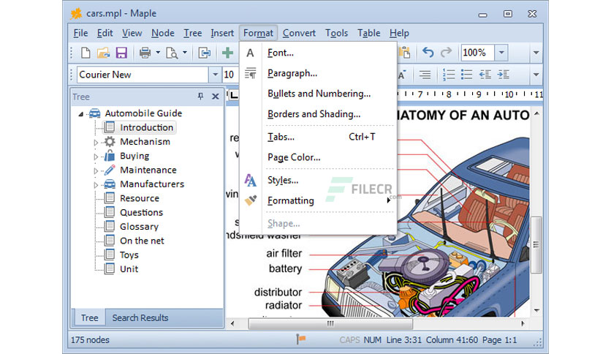The height and width of the screenshot is (354, 611).
Task: Select the Glossary node in tree
Action: [139, 227]
